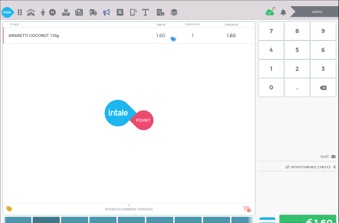Viewport: 339px width, 223px height.
Task: Click the phone wireless signal icon
Action: tap(133, 12)
